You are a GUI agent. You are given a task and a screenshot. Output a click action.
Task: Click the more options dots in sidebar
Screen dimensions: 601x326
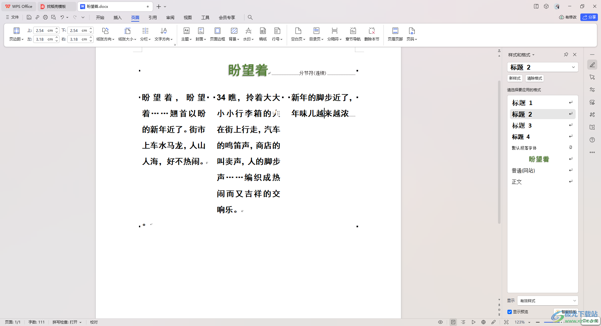coord(592,152)
